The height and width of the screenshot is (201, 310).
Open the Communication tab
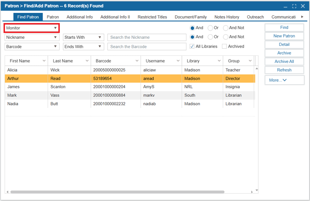(284, 17)
